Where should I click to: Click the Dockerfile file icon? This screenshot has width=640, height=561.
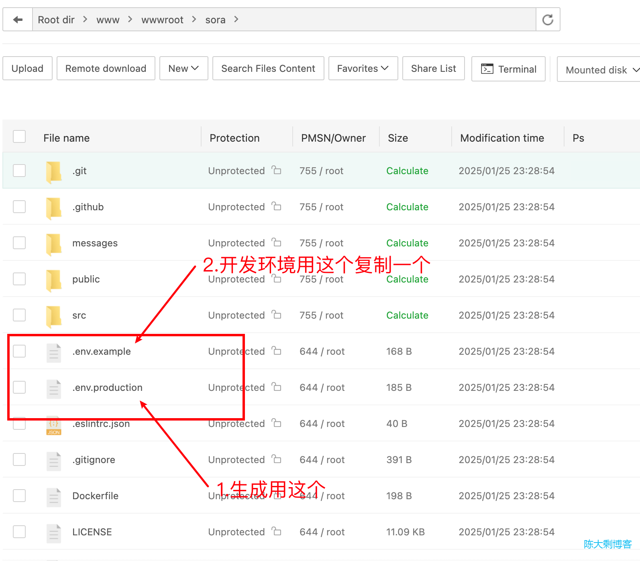(x=54, y=497)
